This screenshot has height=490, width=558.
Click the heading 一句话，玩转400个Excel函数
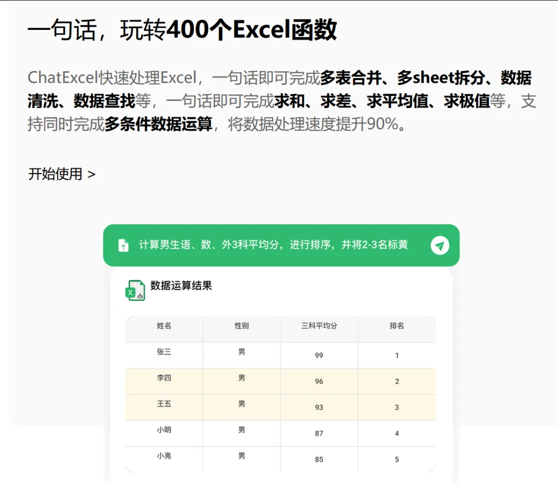click(x=182, y=29)
